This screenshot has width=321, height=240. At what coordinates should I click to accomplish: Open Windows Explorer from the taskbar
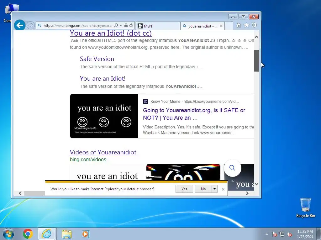pos(67,234)
